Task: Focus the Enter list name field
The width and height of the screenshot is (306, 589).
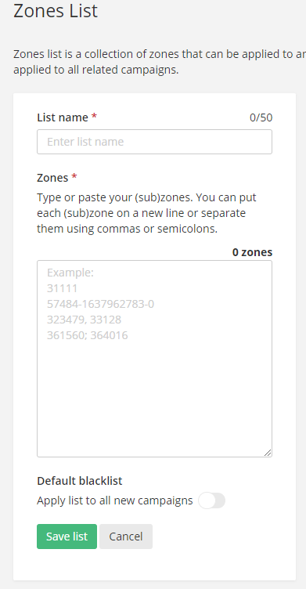Action: click(x=154, y=142)
